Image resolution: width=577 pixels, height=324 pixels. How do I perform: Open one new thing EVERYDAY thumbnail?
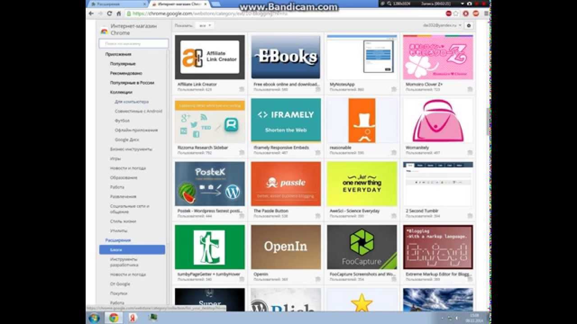coord(362,184)
